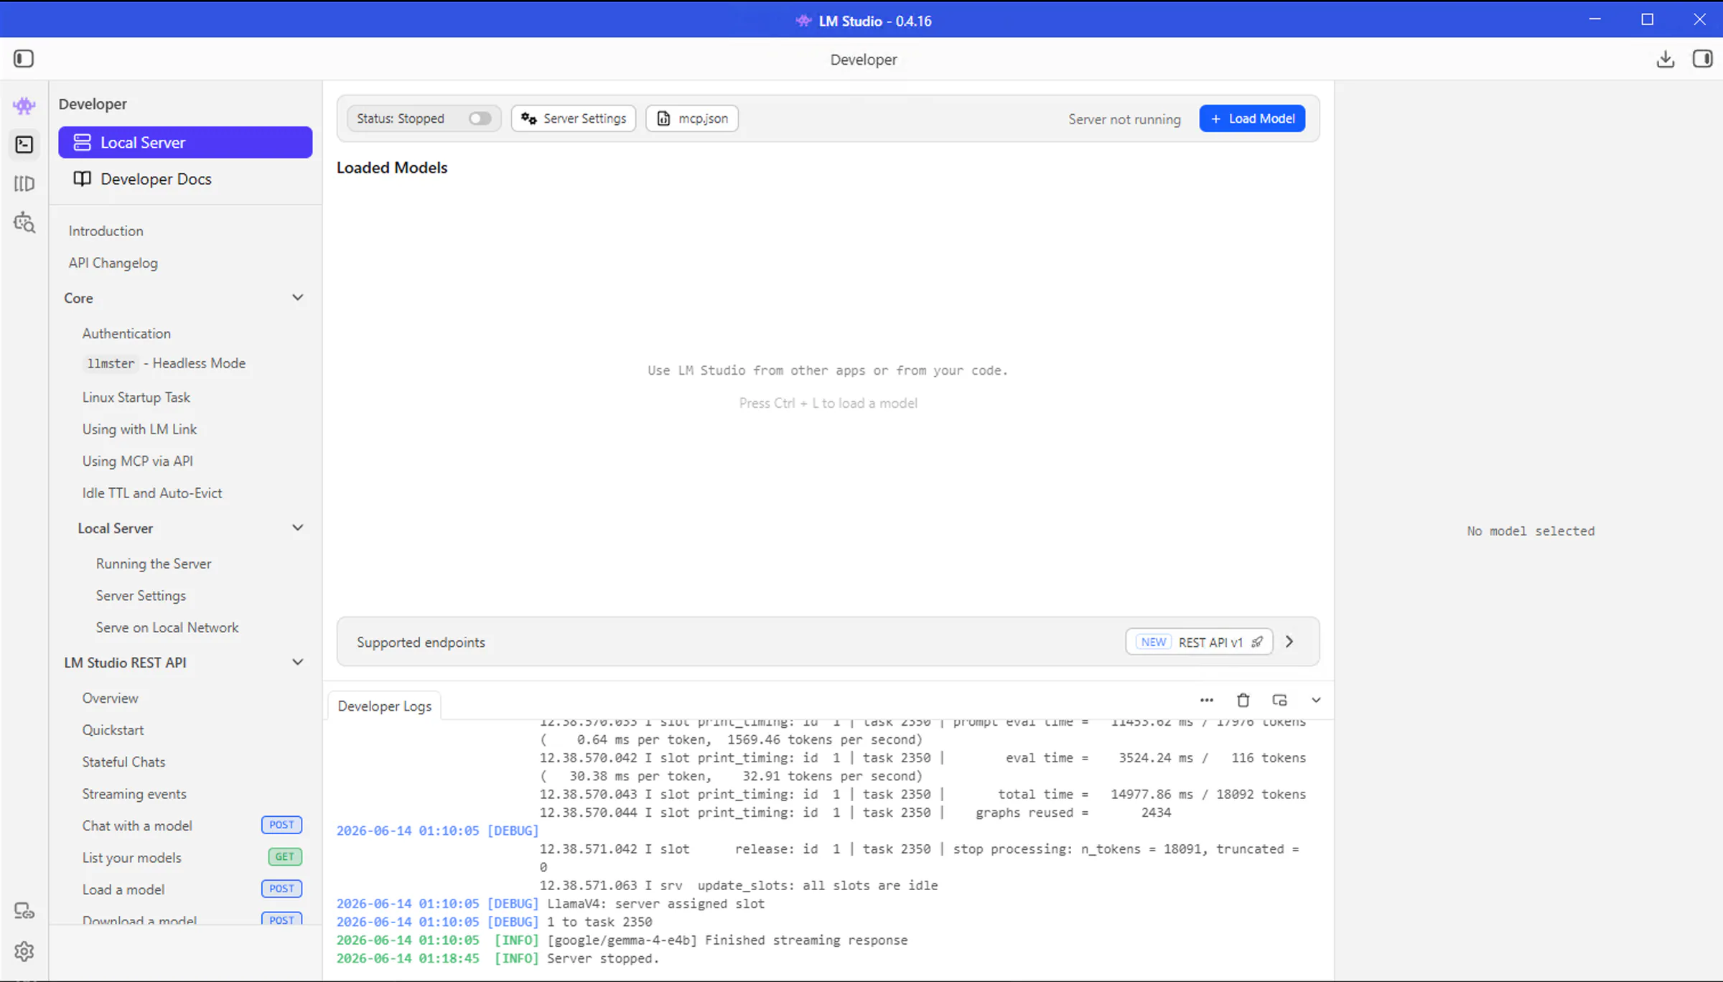Select the Developer Docs nav item
The width and height of the screenshot is (1723, 982).
[x=185, y=179]
